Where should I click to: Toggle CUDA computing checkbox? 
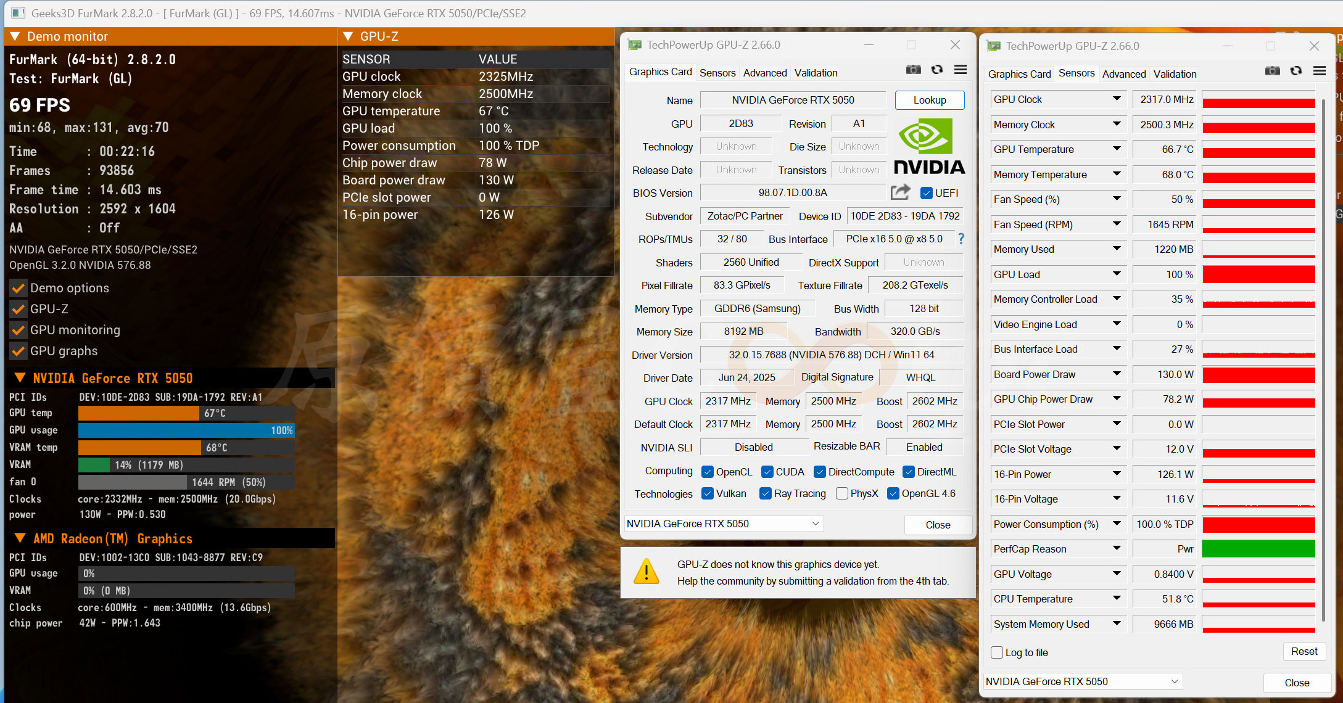(x=767, y=472)
